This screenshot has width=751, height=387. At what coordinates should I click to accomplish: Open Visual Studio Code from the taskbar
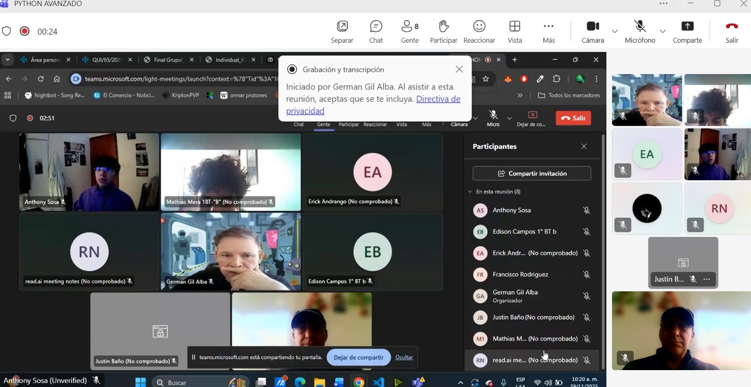point(379,382)
